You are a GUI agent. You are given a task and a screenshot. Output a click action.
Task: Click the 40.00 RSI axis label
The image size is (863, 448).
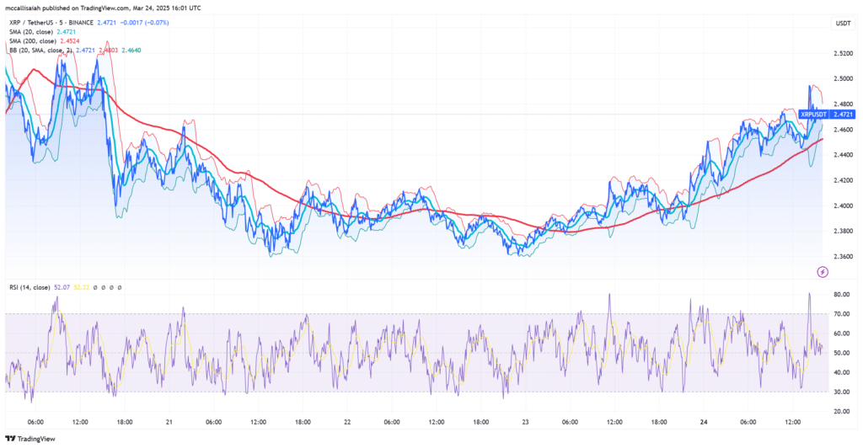point(841,372)
